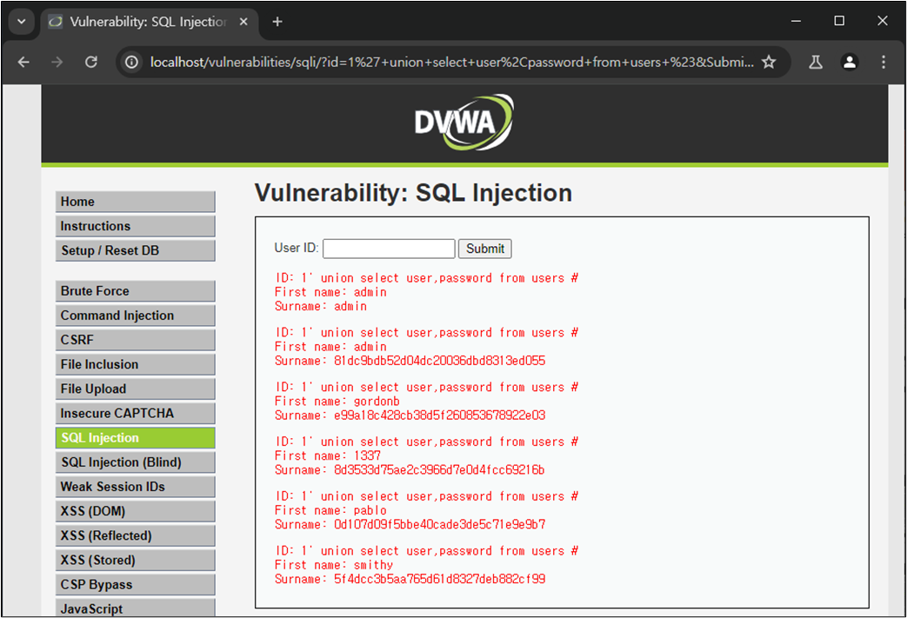This screenshot has width=907, height=618.
Task: Open a new tab with plus button
Action: point(277,22)
